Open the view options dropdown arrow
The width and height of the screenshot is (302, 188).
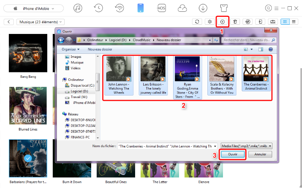click(251, 49)
